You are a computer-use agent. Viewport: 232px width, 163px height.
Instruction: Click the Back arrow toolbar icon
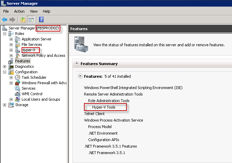point(4,20)
